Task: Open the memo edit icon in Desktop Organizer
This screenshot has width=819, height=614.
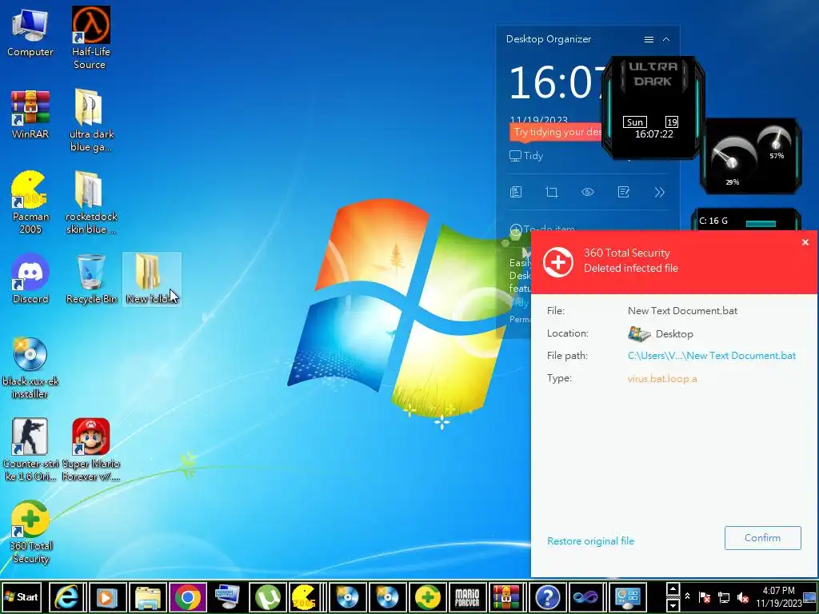Action: pyautogui.click(x=623, y=192)
